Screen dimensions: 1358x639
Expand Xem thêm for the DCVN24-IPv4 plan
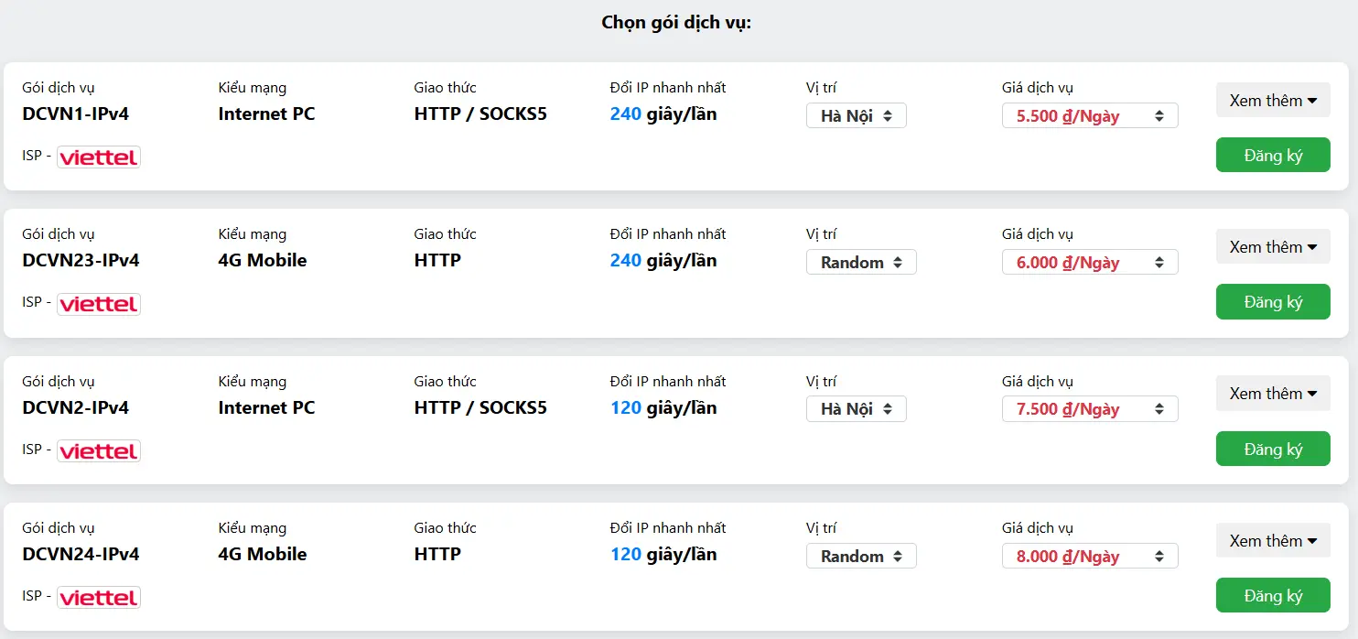coord(1272,540)
